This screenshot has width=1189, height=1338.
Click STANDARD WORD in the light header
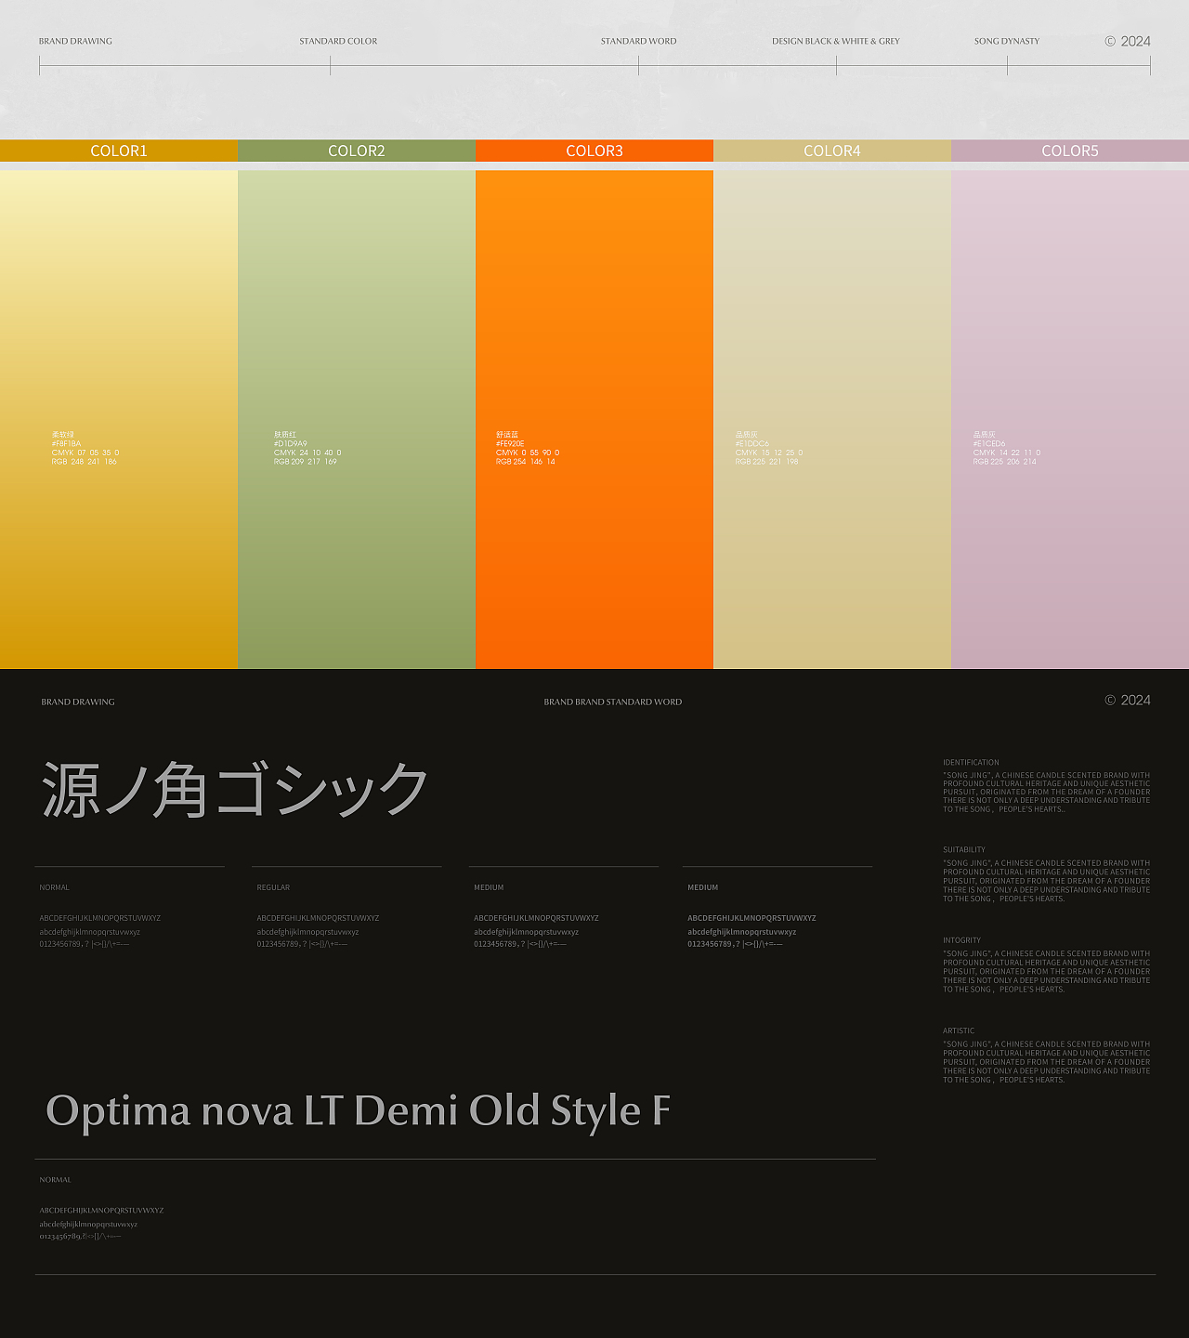(x=638, y=41)
